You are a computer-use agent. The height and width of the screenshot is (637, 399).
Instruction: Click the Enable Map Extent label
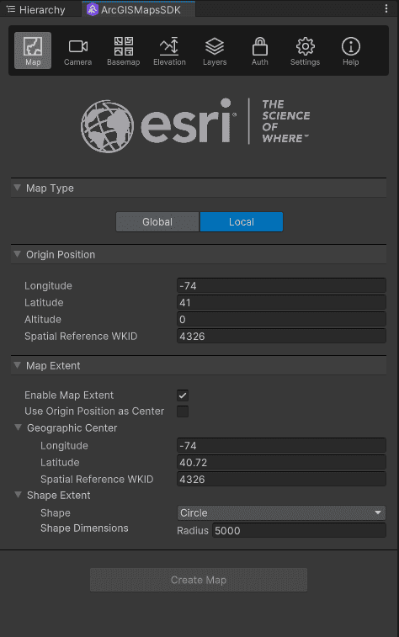(69, 395)
